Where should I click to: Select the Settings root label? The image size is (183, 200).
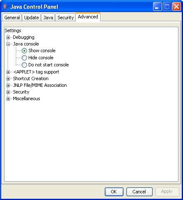13,30
